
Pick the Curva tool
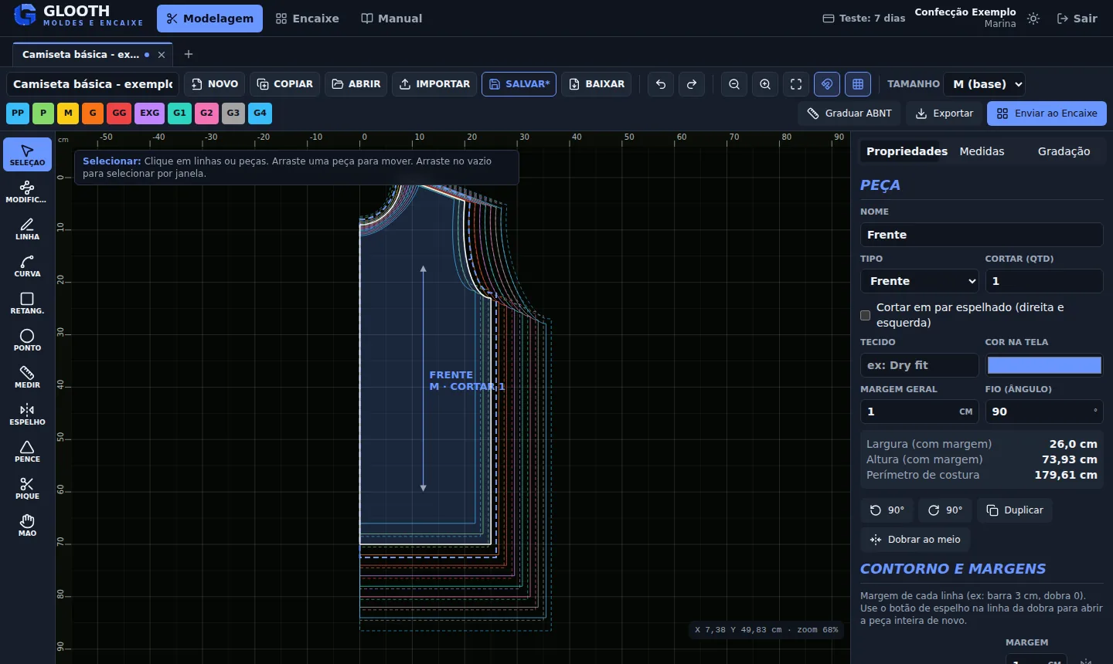(x=27, y=266)
